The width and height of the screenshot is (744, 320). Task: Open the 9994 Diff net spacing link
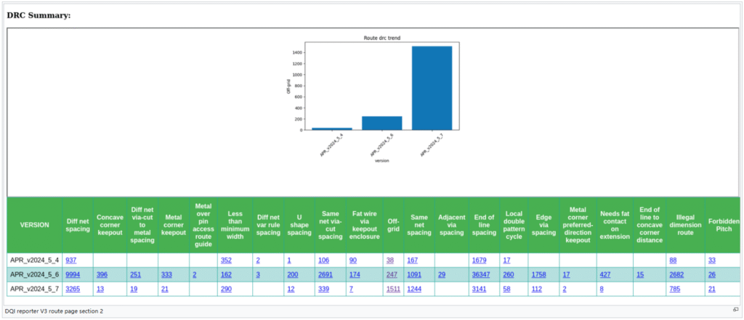coord(73,274)
